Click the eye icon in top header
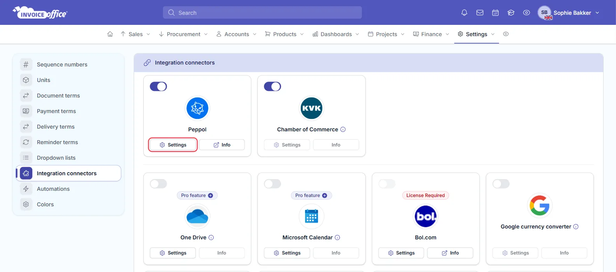 [x=527, y=13]
